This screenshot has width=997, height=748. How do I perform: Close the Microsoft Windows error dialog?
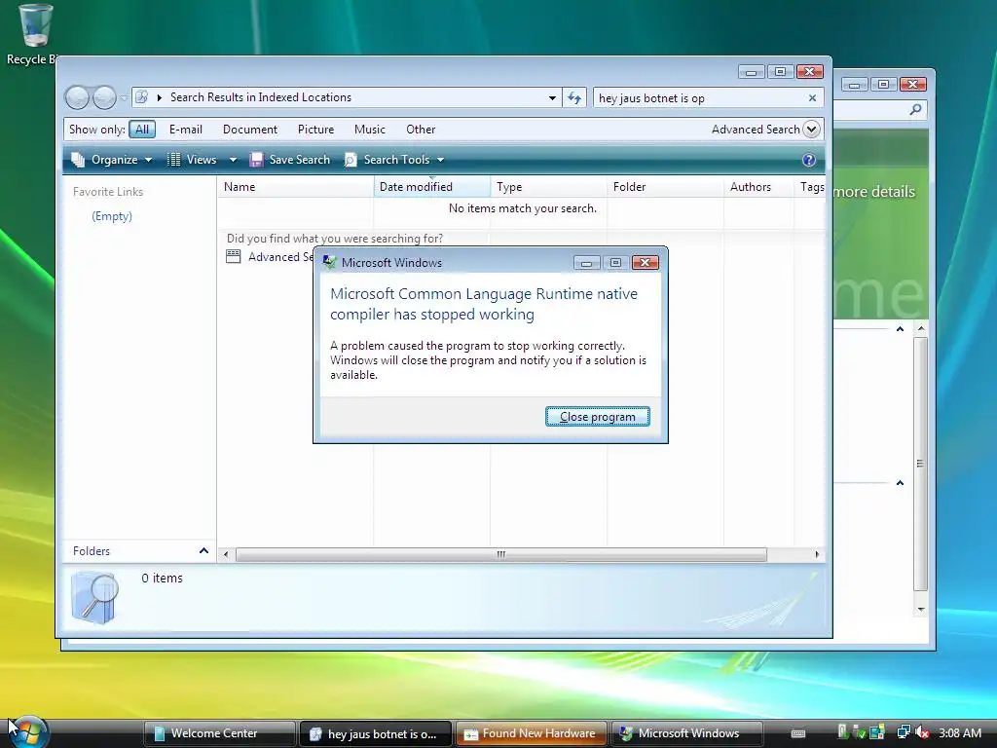click(x=646, y=263)
